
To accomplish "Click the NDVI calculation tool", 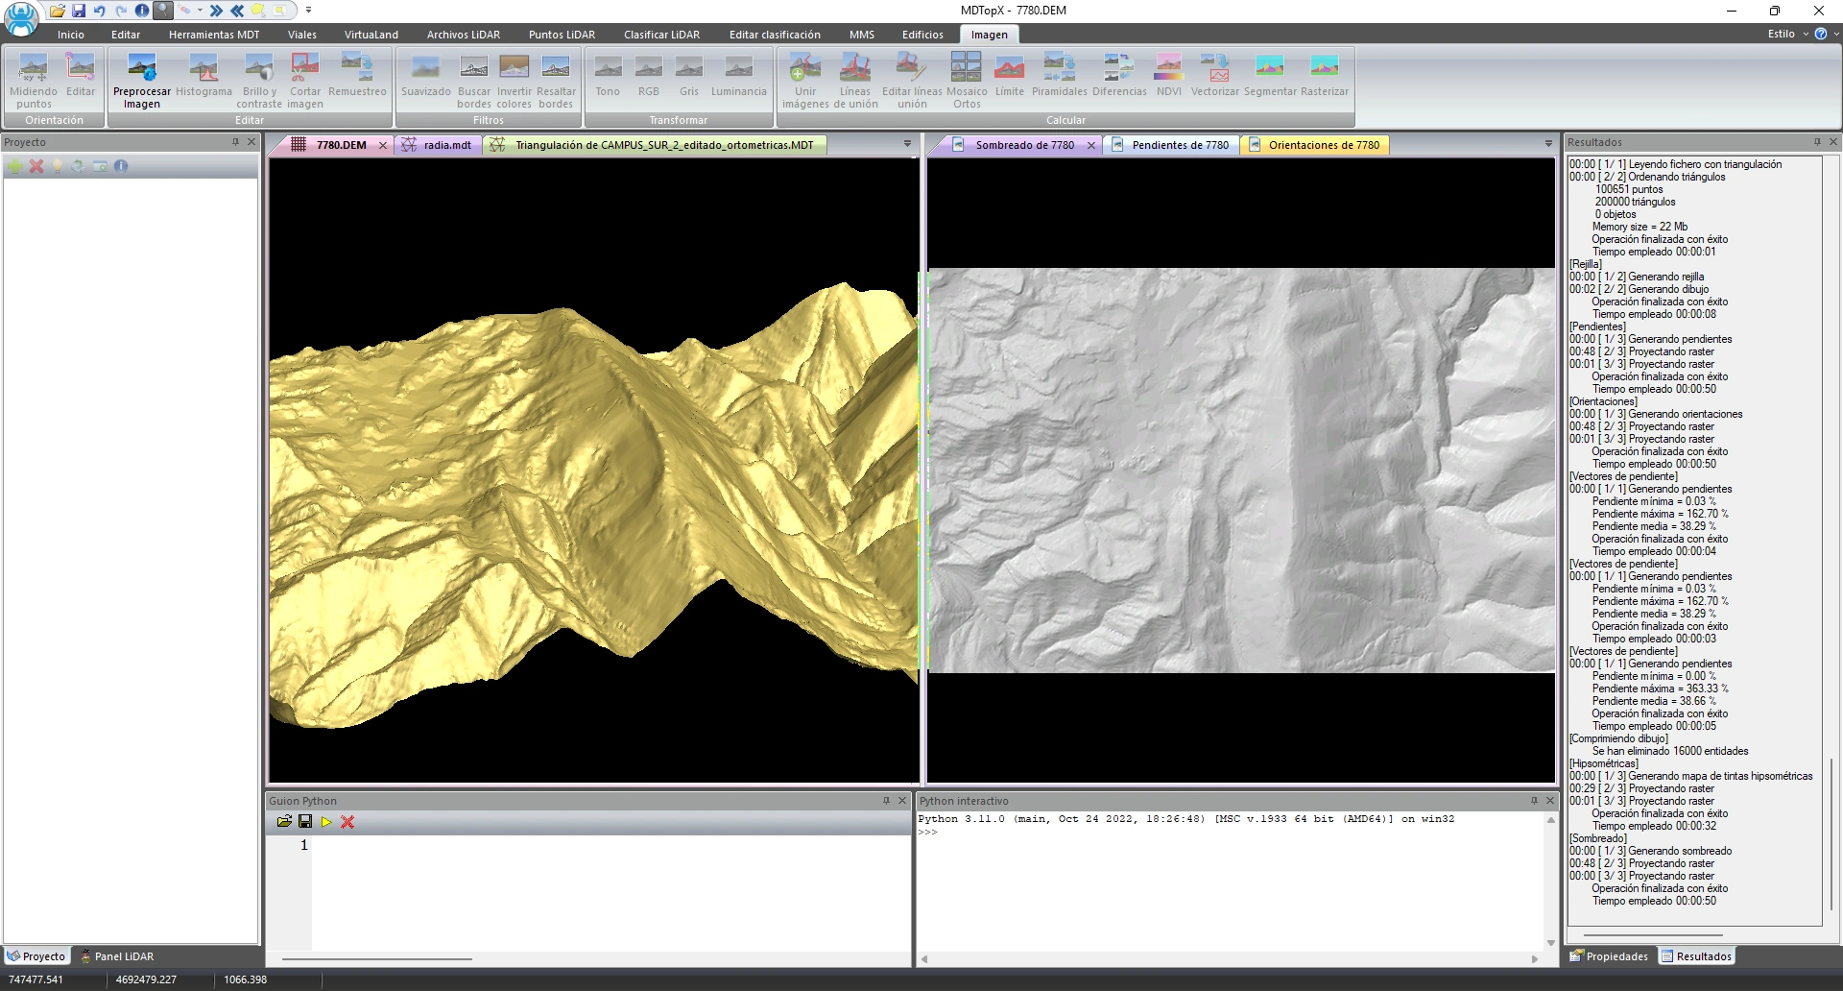I will pos(1169,75).
